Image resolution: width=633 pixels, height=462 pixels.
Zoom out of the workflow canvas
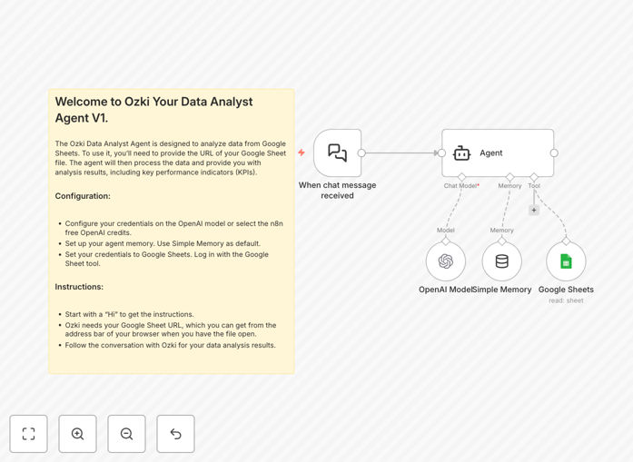[126, 434]
